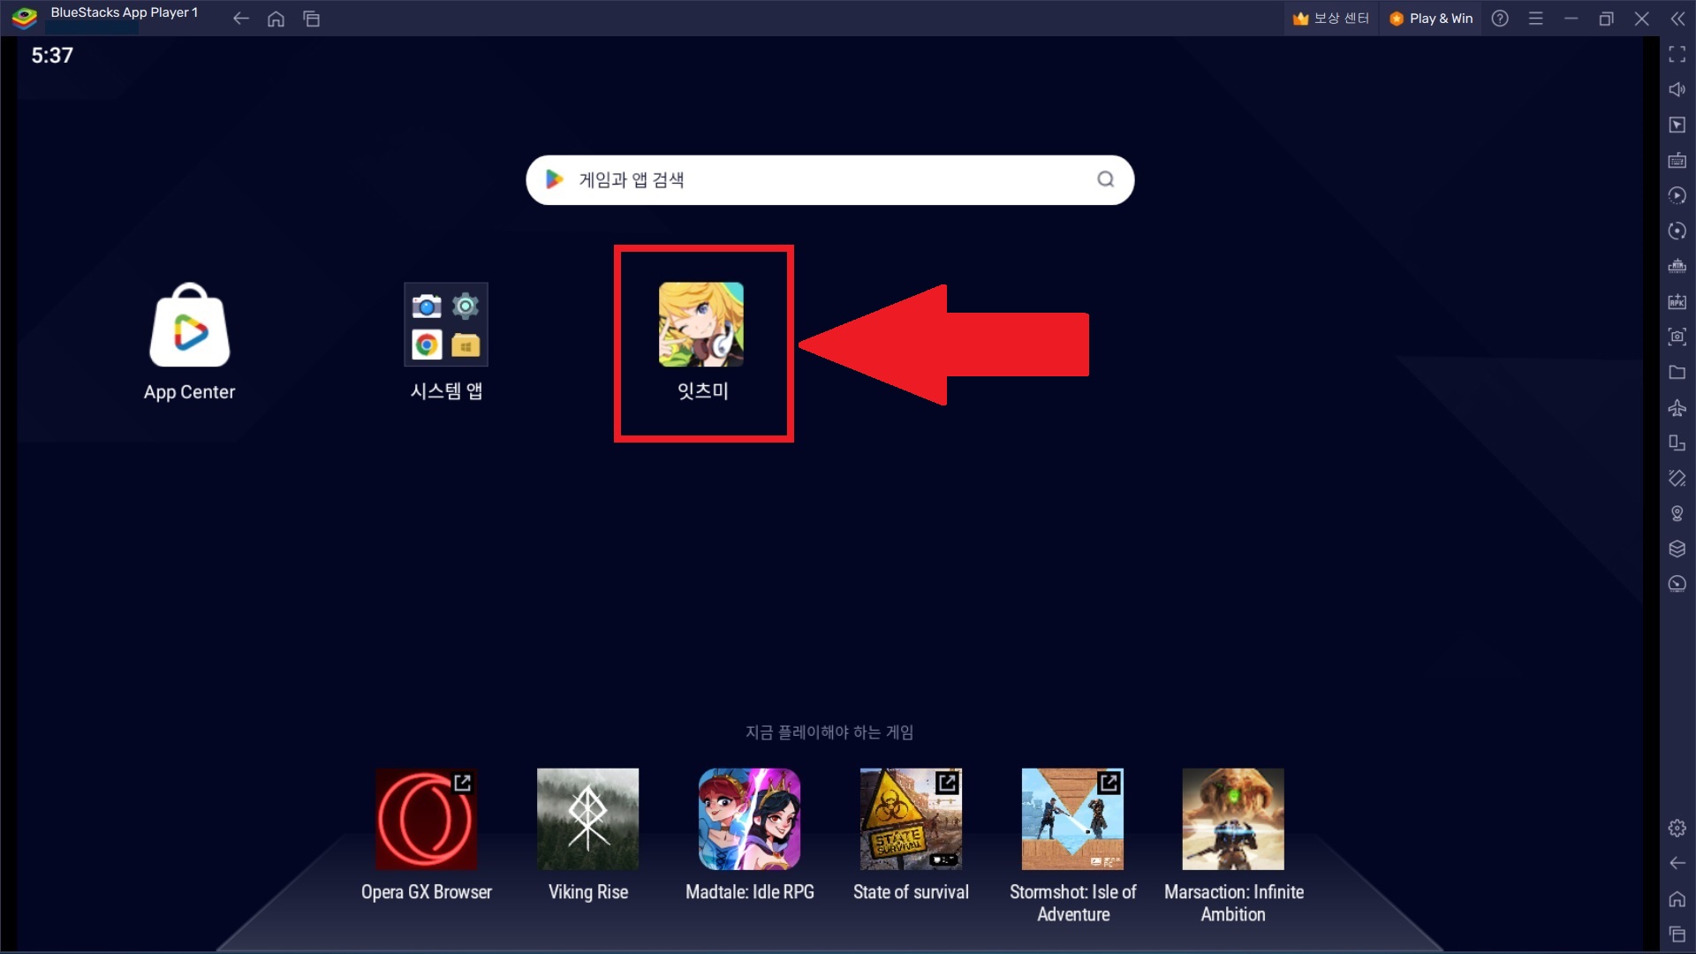Click the Install APK icon
Viewport: 1696px width, 954px height.
tap(1677, 302)
